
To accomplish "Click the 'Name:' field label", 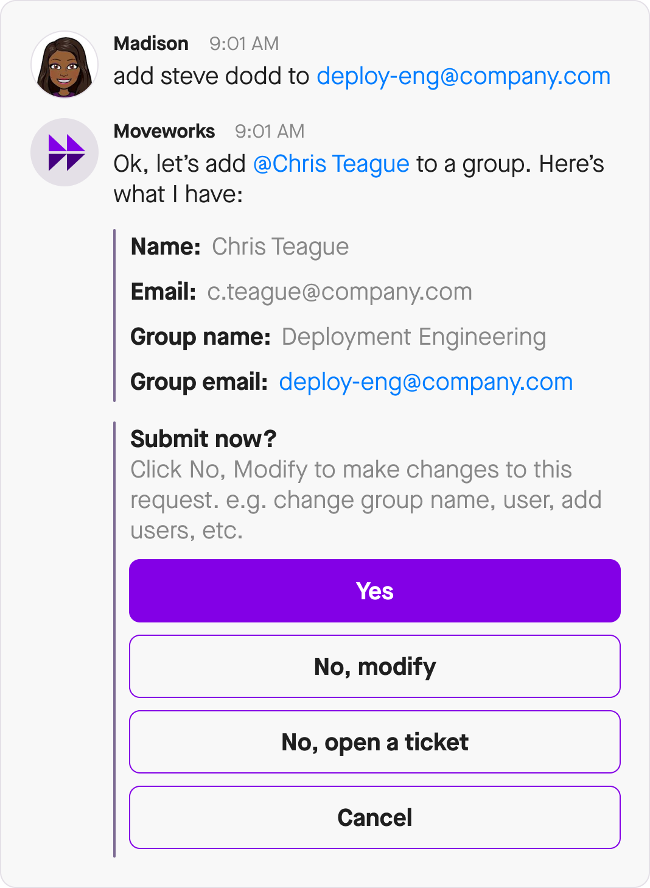I will click(x=166, y=247).
